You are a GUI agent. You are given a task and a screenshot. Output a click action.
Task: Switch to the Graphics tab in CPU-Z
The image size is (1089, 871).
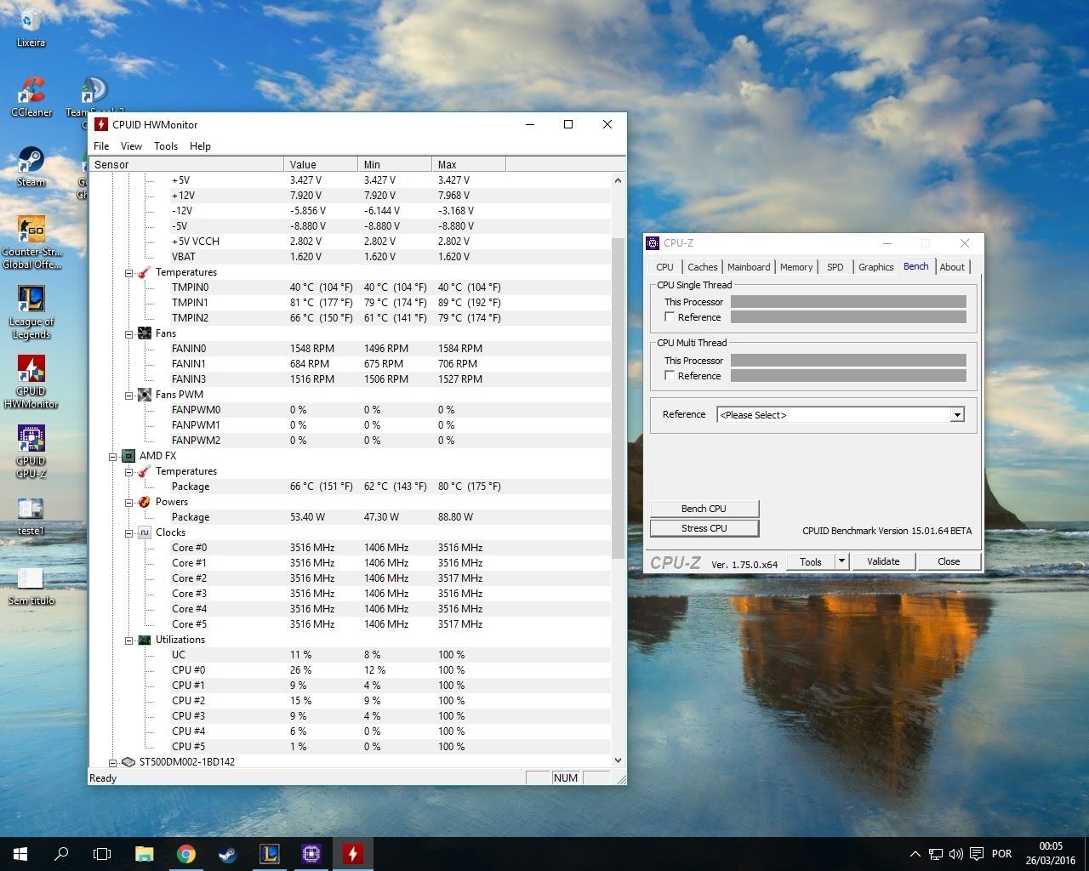tap(875, 267)
